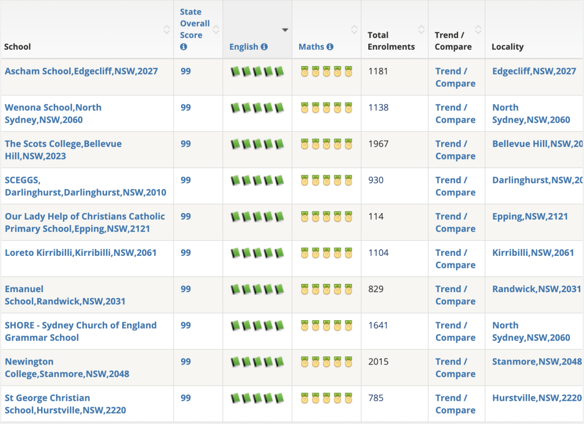Click English book rating for SCEGGS Darlinghurst
Screen dimensions: 584x424
pyautogui.click(x=257, y=180)
